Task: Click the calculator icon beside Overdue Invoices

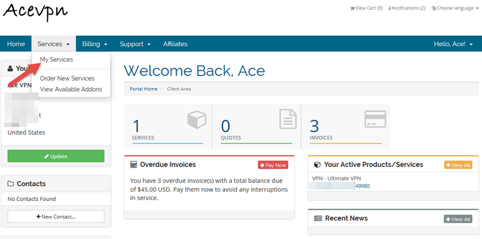Action: tap(134, 165)
